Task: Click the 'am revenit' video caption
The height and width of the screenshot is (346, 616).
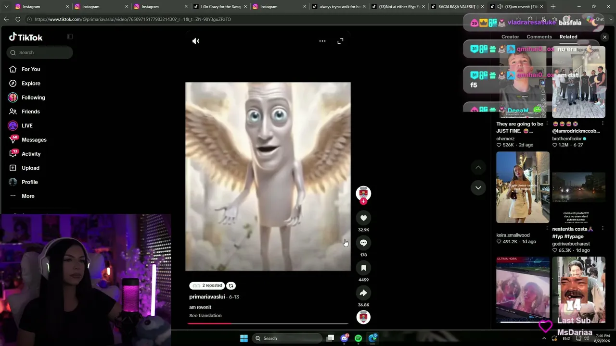Action: coord(200,308)
